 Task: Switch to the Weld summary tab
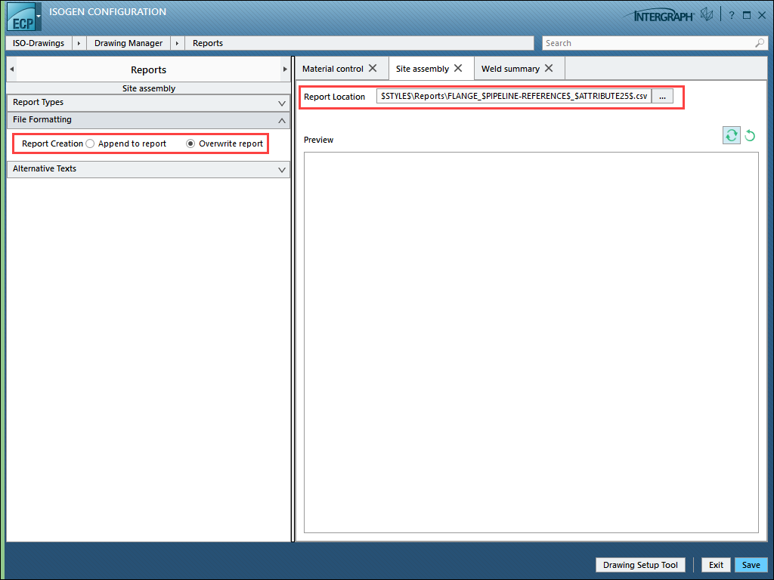tap(510, 69)
